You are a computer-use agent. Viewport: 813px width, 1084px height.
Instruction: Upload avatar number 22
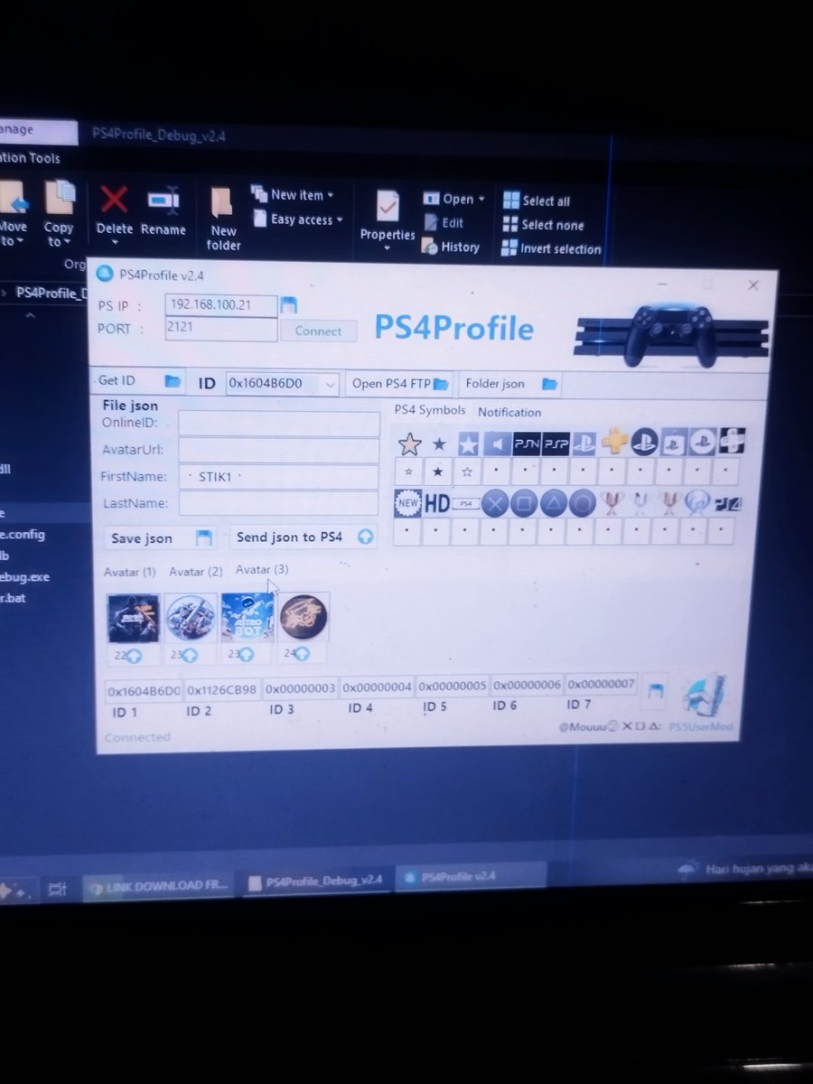[135, 654]
